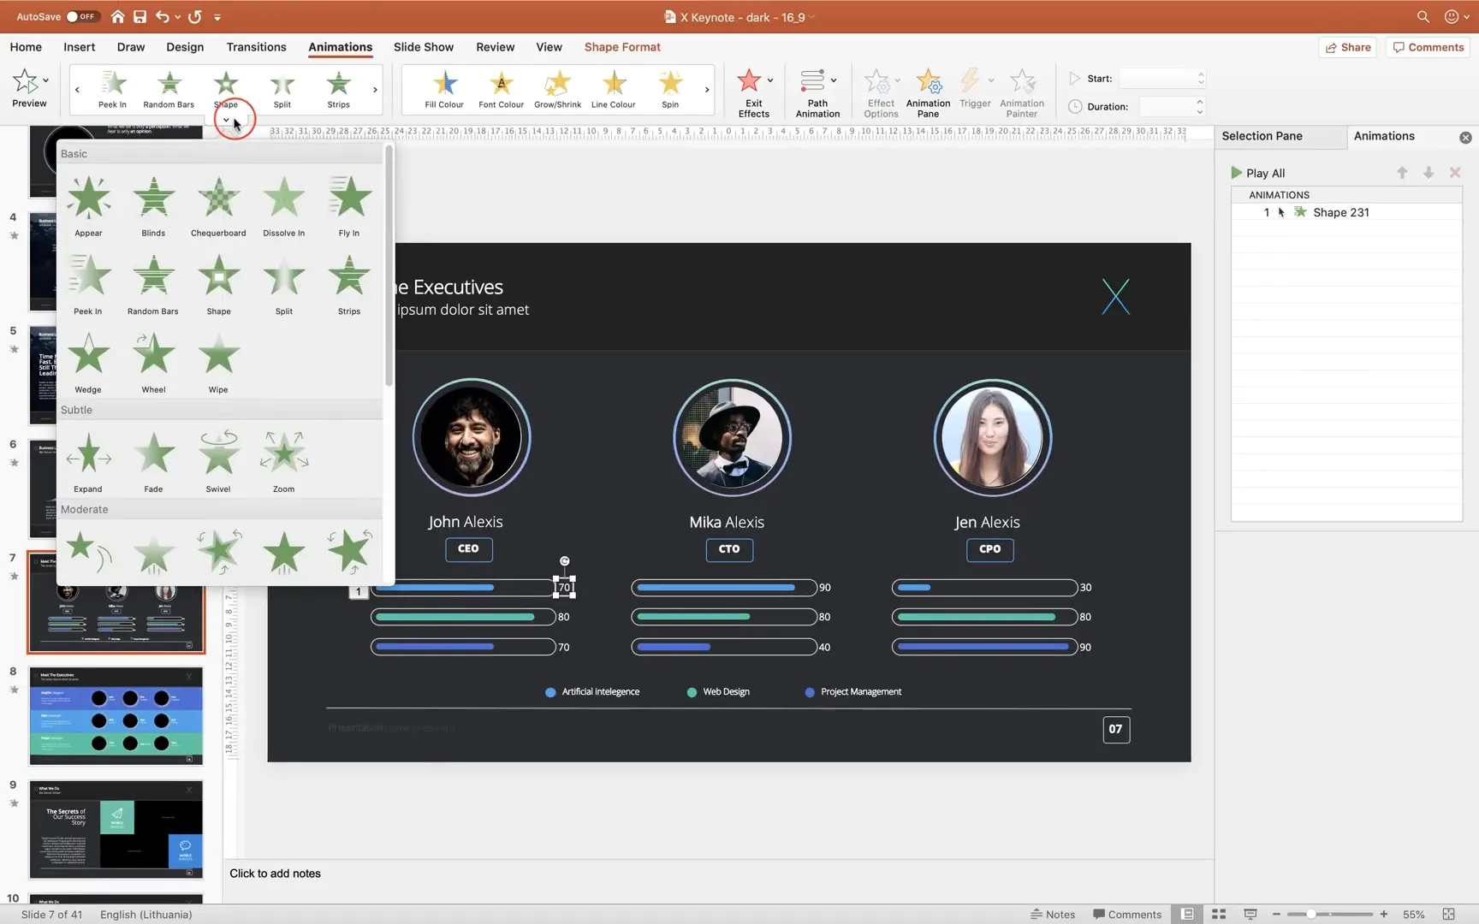The image size is (1479, 924).
Task: Toggle the AutoSave switch
Action: pos(83,16)
